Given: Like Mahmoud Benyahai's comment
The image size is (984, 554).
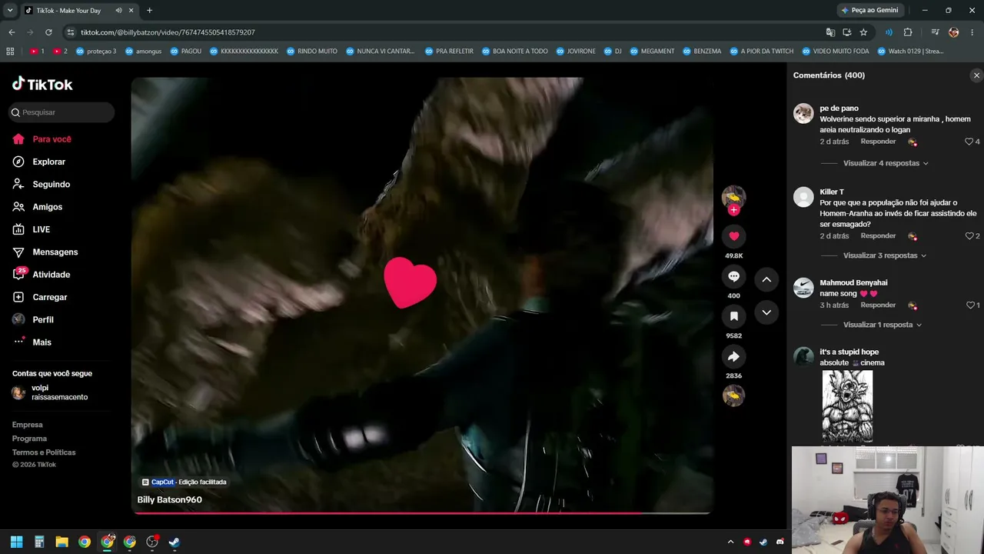Looking at the screenshot, I should click(970, 305).
